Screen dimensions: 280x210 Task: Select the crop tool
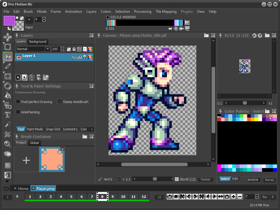pos(8,134)
